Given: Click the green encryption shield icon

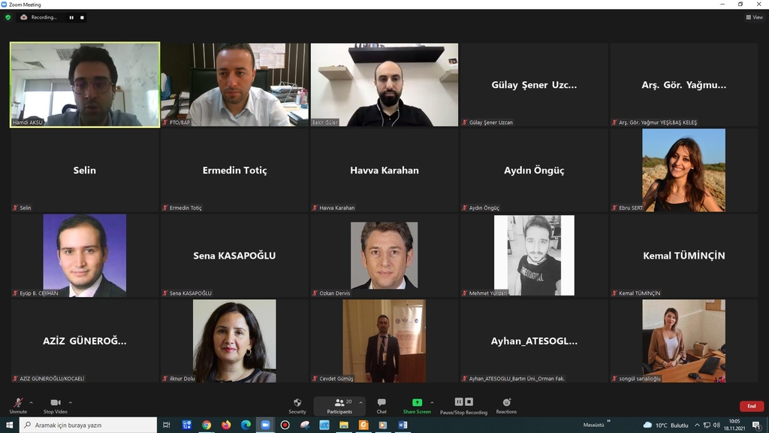Looking at the screenshot, I should tap(8, 17).
